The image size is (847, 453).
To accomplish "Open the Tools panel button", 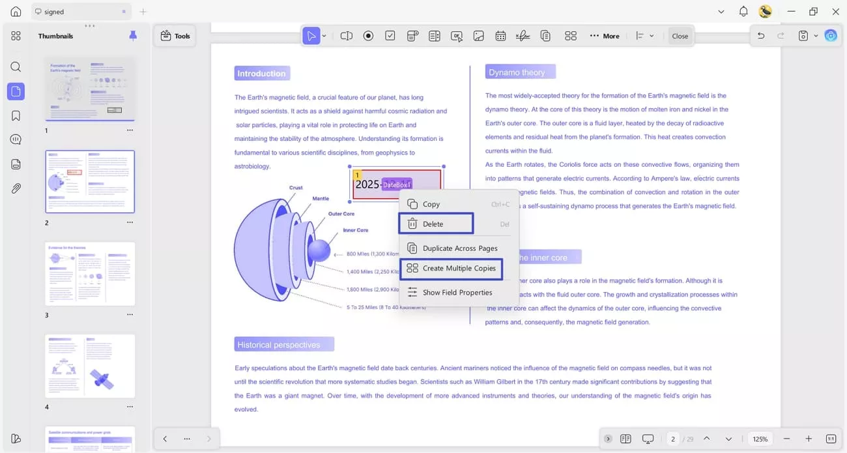I will [x=175, y=36].
